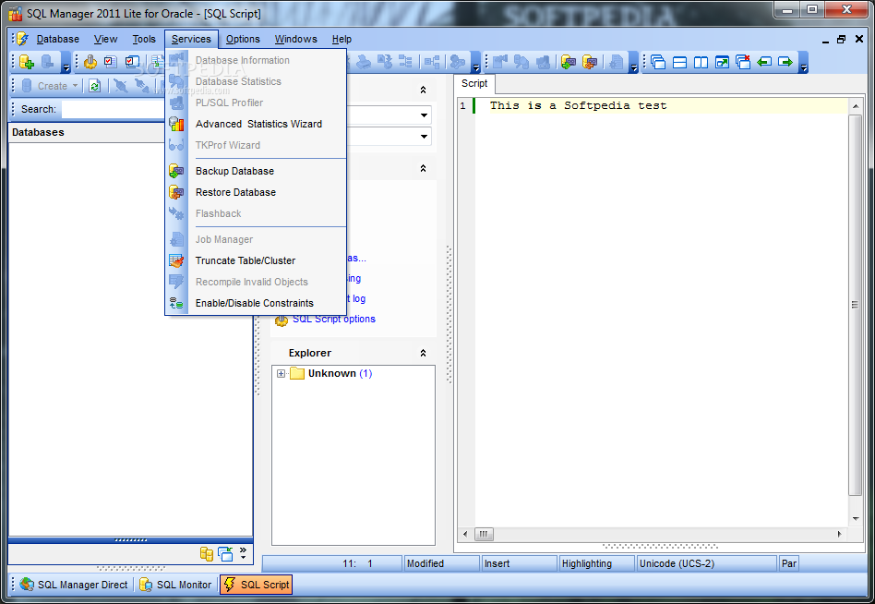Open the chevron menu below Databases panel
Screen dimensions: 875x604
243,553
